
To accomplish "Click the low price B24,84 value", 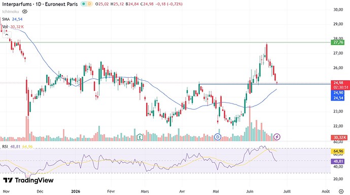I will 132,4.
